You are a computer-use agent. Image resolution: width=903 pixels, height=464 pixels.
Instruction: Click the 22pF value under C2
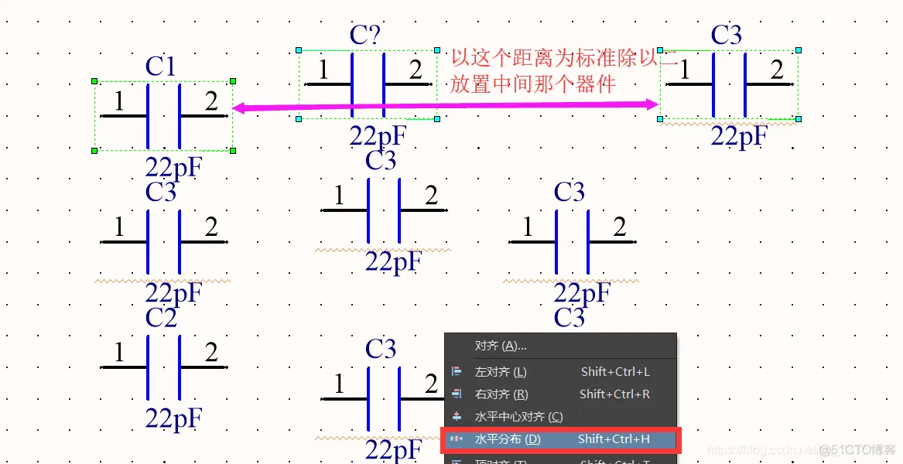[173, 418]
